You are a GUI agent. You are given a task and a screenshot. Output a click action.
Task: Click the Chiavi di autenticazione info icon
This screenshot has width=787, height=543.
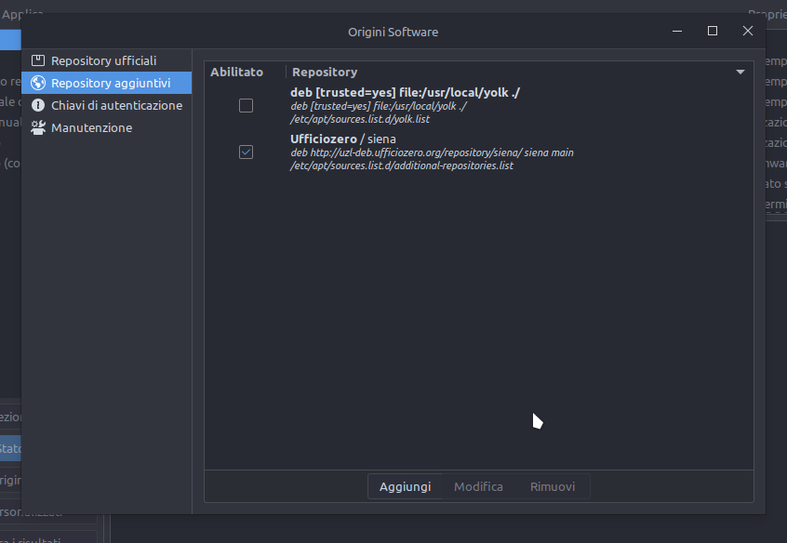pyautogui.click(x=38, y=105)
